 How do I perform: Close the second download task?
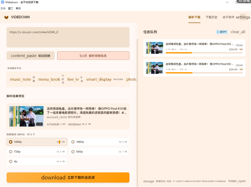[x=239, y=65]
